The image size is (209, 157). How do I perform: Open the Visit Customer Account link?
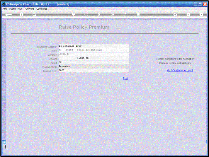click(x=180, y=70)
